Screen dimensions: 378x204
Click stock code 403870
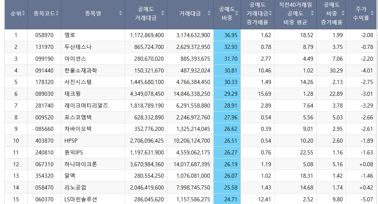pyautogui.click(x=44, y=141)
